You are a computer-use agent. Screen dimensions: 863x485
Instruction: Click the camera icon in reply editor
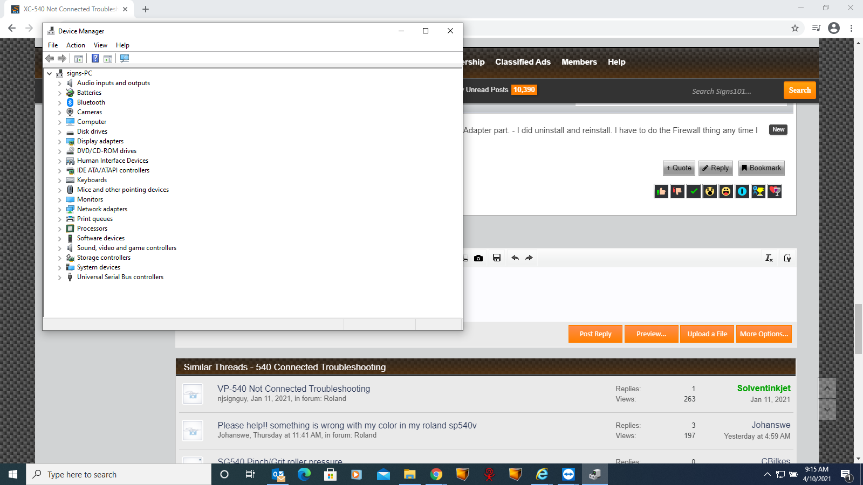tap(478, 258)
